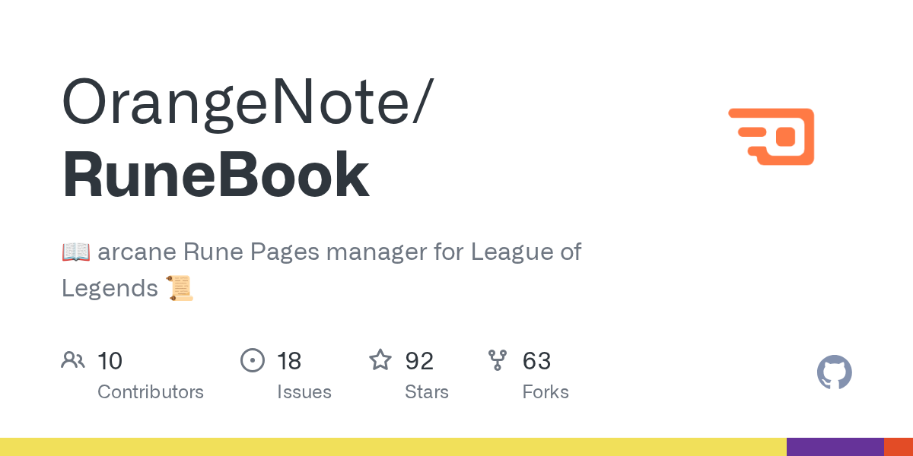Open the RuneBook repository title
The width and height of the screenshot is (913, 456).
[216, 175]
